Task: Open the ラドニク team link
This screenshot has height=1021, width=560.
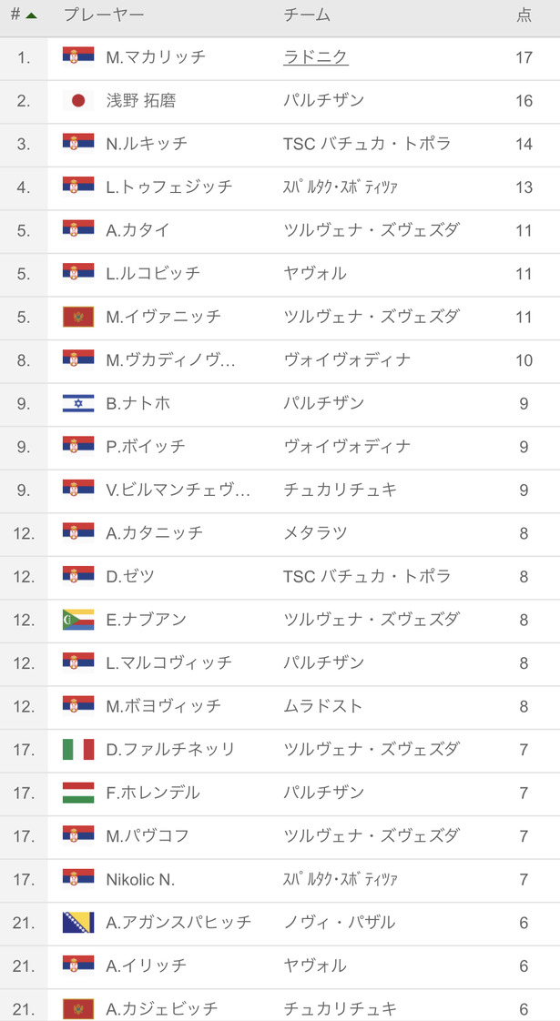Action: 316,57
